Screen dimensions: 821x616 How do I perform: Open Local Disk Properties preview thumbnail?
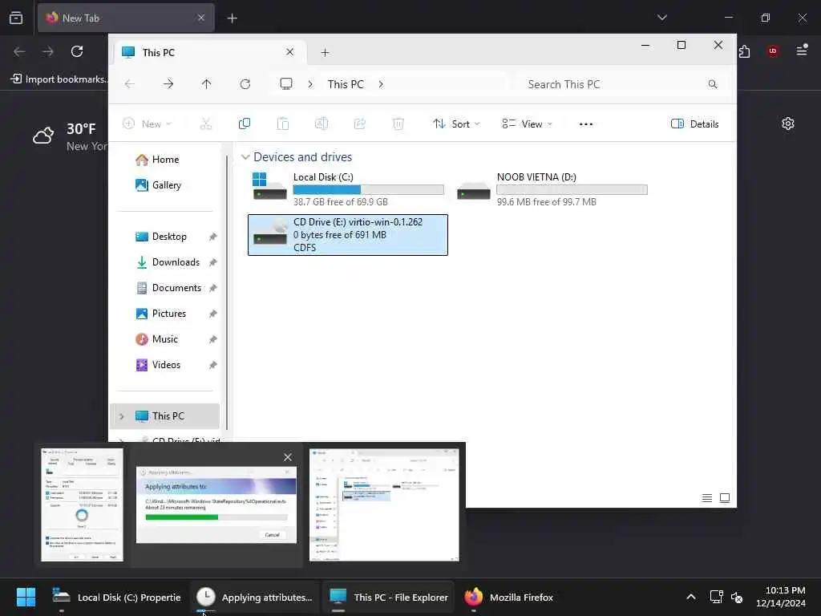coord(83,505)
